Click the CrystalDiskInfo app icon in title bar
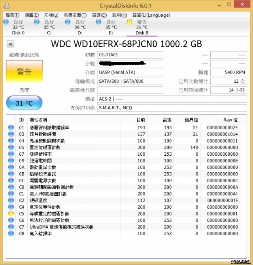This screenshot has height=265, width=253. 7,6
